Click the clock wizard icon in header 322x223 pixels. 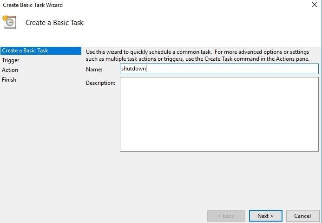click(x=9, y=22)
